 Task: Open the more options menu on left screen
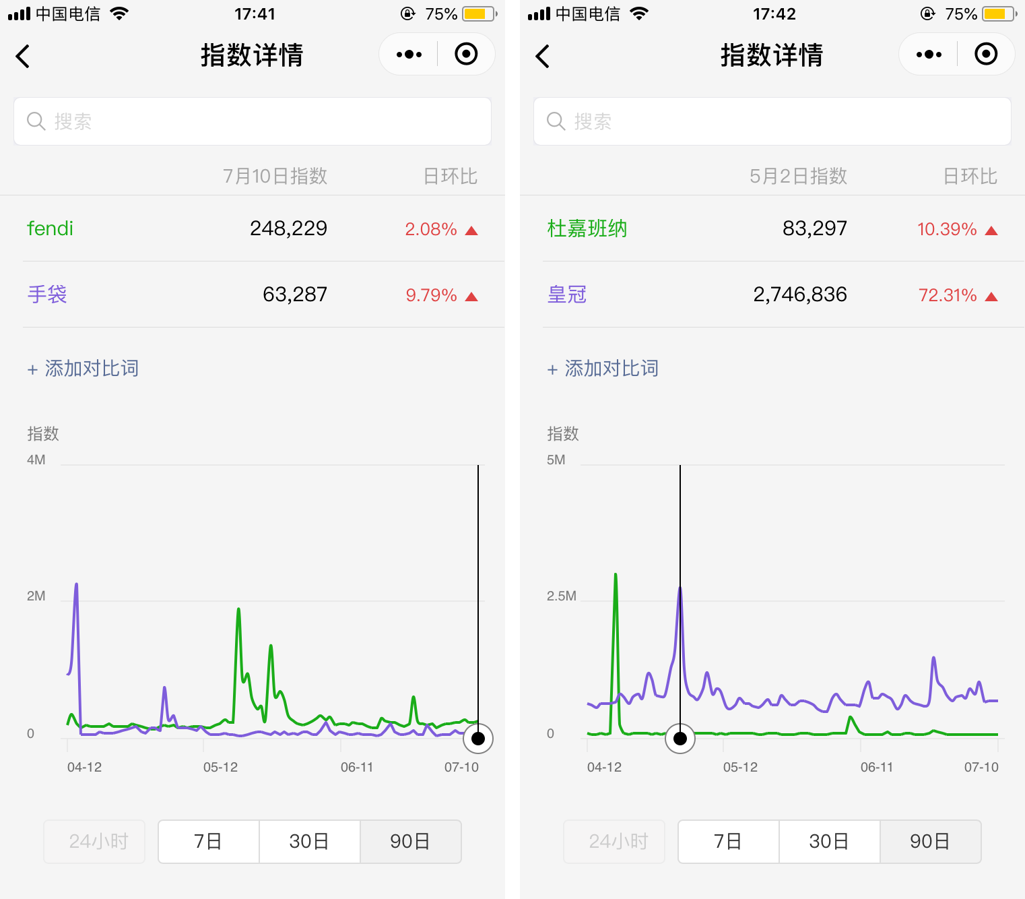pos(409,55)
